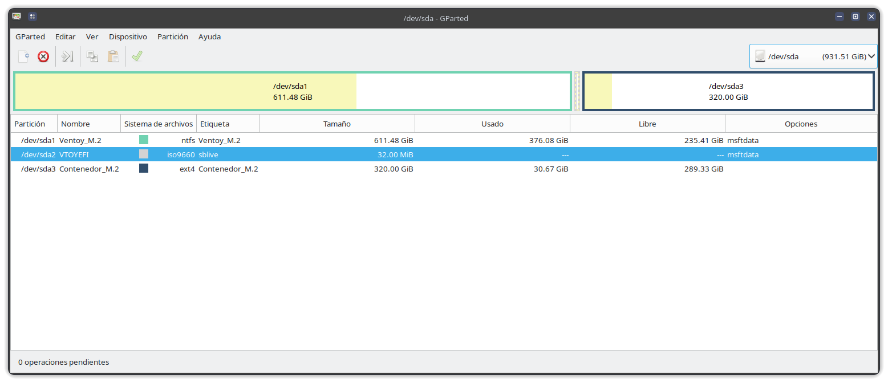Open the Partición menu
The width and height of the screenshot is (888, 383).
[173, 36]
